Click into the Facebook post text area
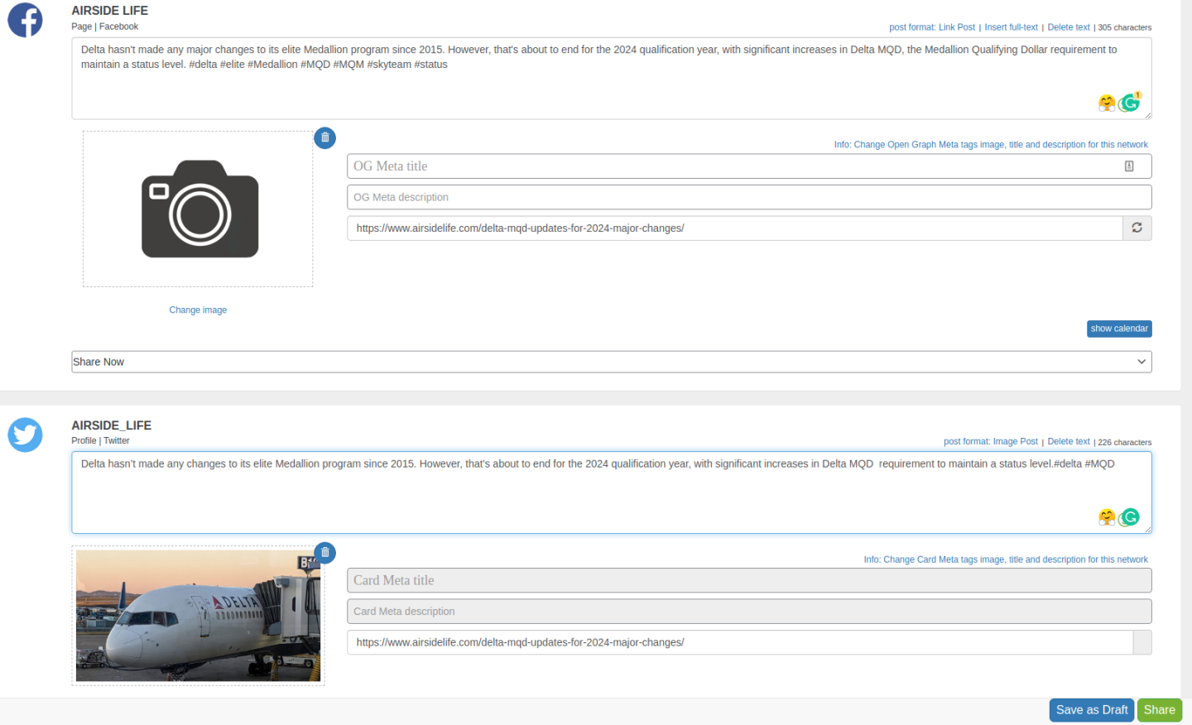 point(612,78)
